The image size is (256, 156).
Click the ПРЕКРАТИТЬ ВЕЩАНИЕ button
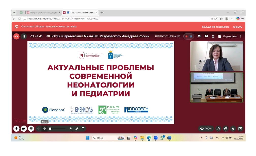pos(167,36)
